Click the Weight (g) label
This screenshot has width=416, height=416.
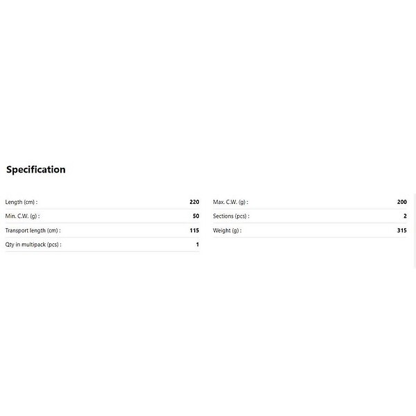227,230
